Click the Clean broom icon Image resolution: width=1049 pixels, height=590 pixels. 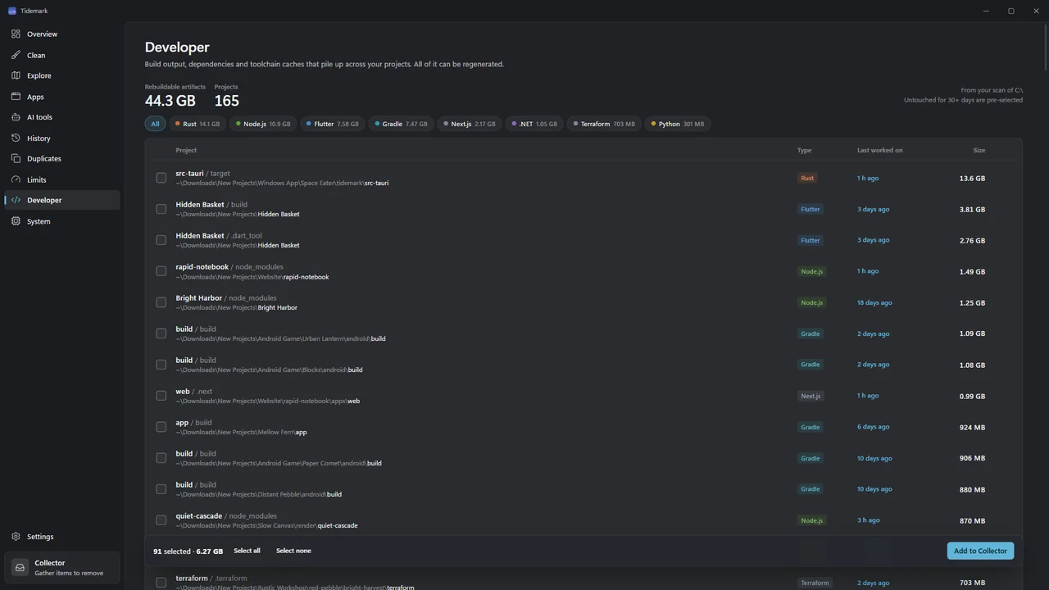16,55
